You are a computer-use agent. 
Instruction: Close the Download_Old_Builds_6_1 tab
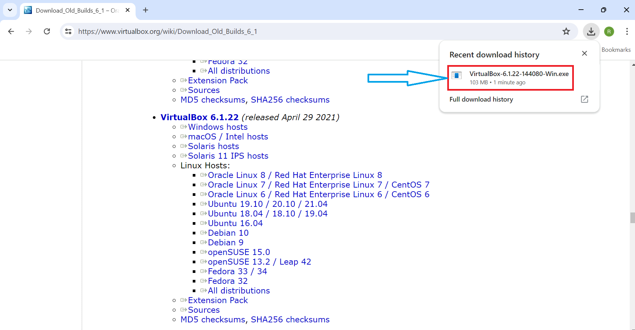(128, 10)
